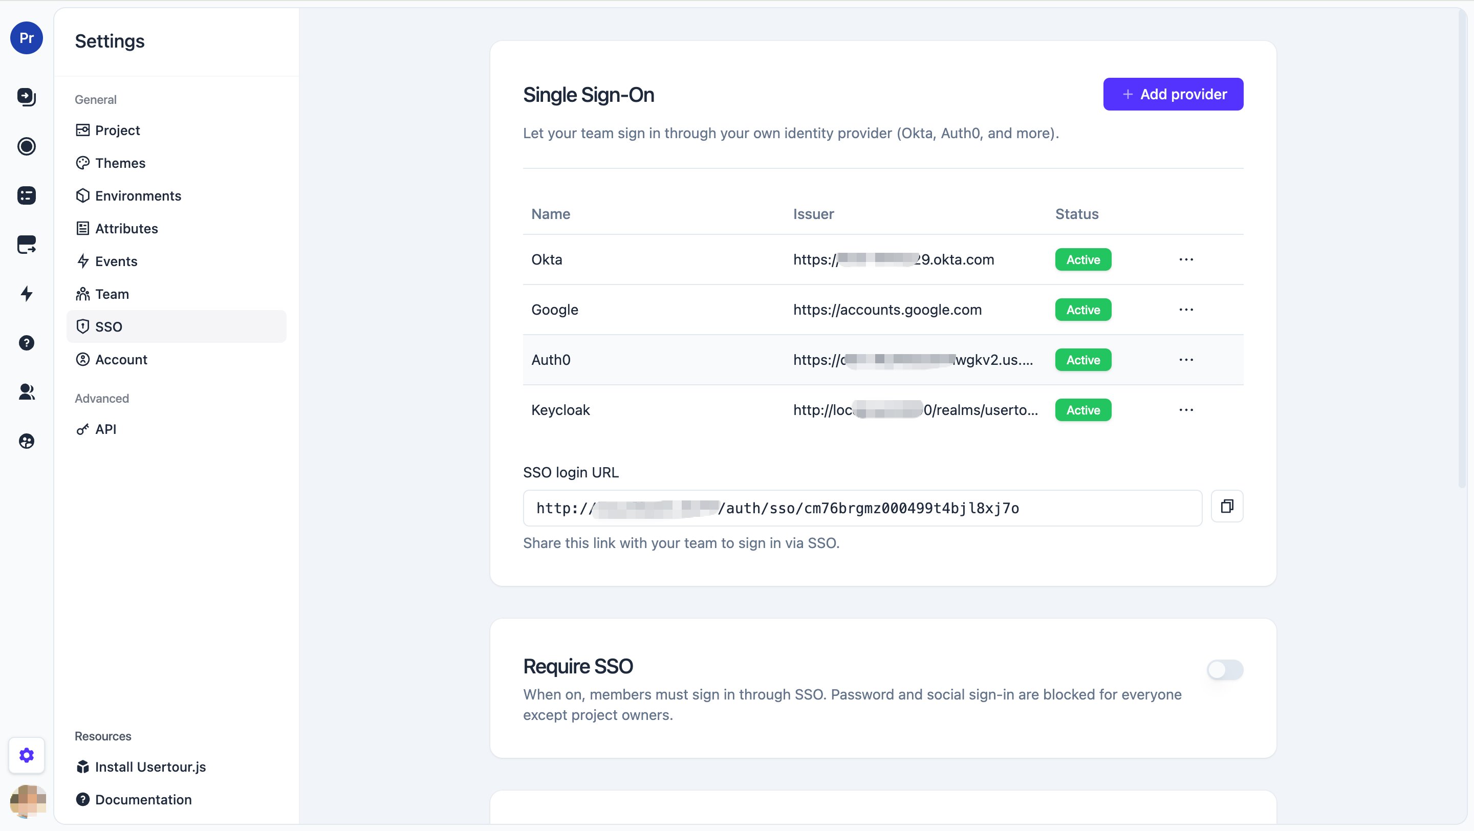Click the Single Sign-On heading
Screen dimensions: 1474x831
tap(588, 95)
